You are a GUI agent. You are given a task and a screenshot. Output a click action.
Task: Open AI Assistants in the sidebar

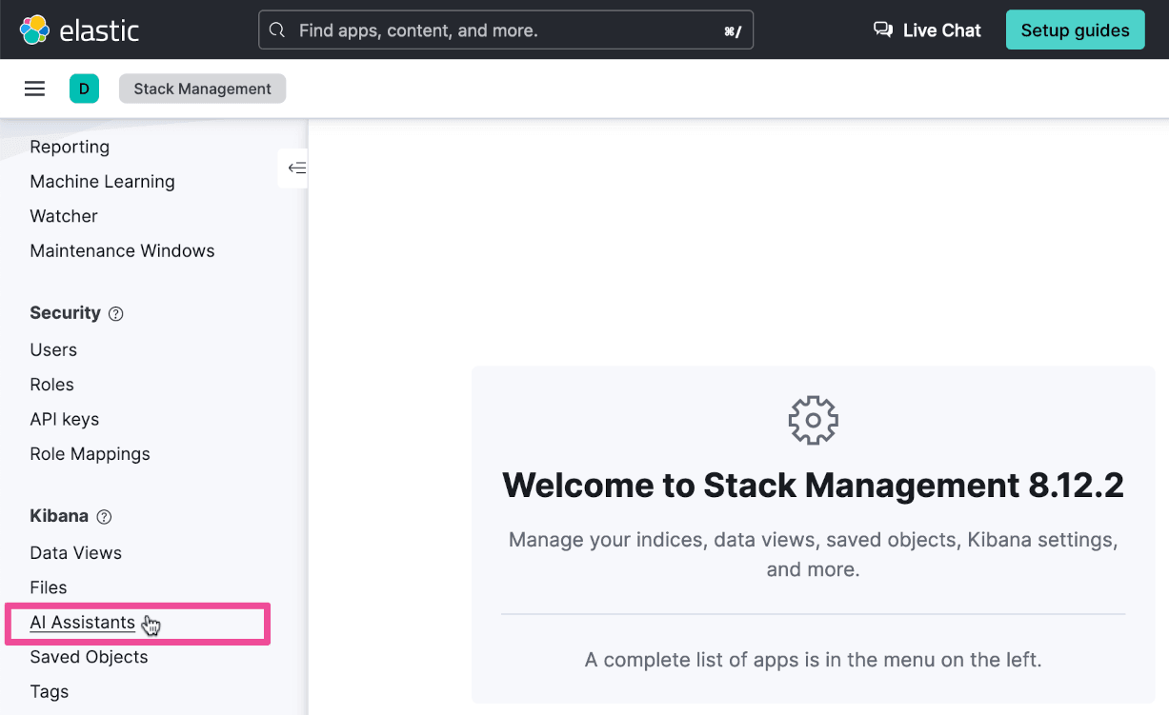[83, 623]
